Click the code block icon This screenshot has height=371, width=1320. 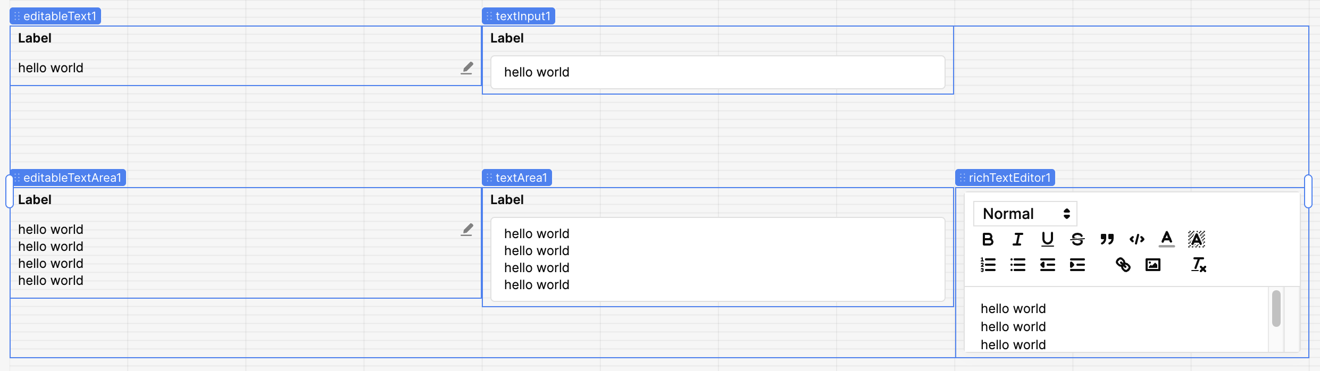point(1137,239)
